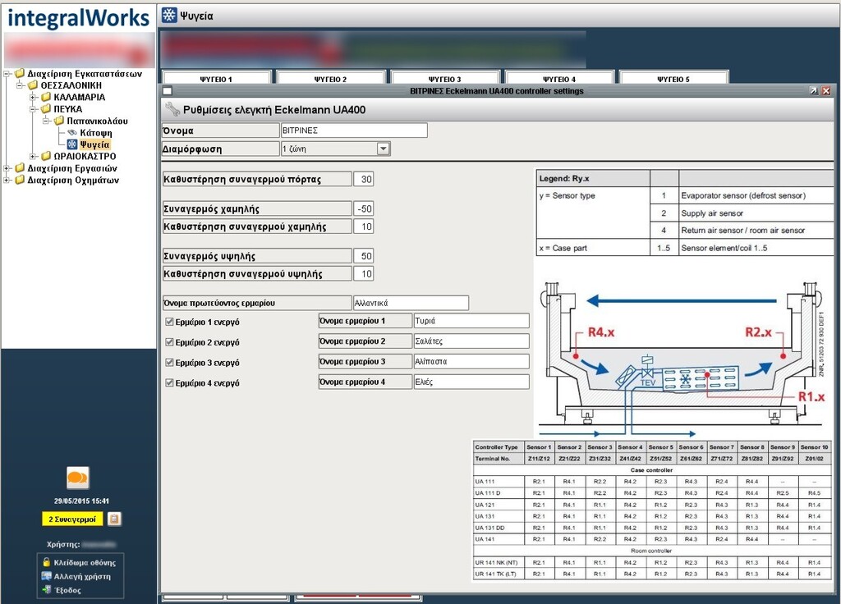Image resolution: width=841 pixels, height=604 pixels.
Task: Click the clipboard icon beside the alarms button
Action: pyautogui.click(x=115, y=519)
